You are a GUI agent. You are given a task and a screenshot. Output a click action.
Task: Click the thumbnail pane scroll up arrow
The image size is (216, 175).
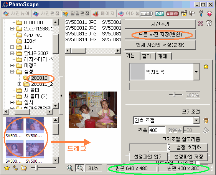tap(56, 120)
